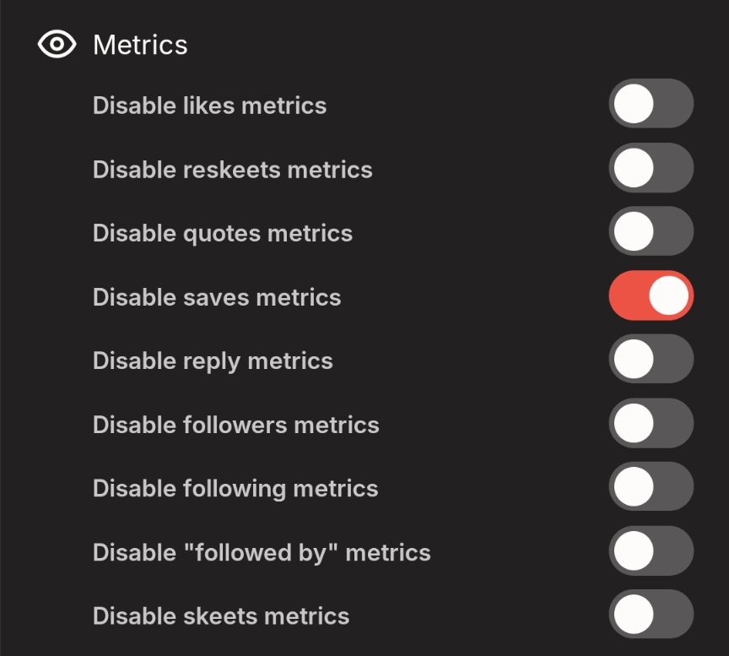The height and width of the screenshot is (656, 729).
Task: Select the "Disable reskeets metrics" label text
Action: 232,170
